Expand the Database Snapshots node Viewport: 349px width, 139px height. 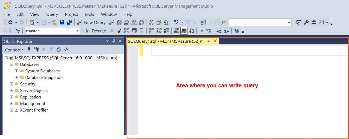16,78
